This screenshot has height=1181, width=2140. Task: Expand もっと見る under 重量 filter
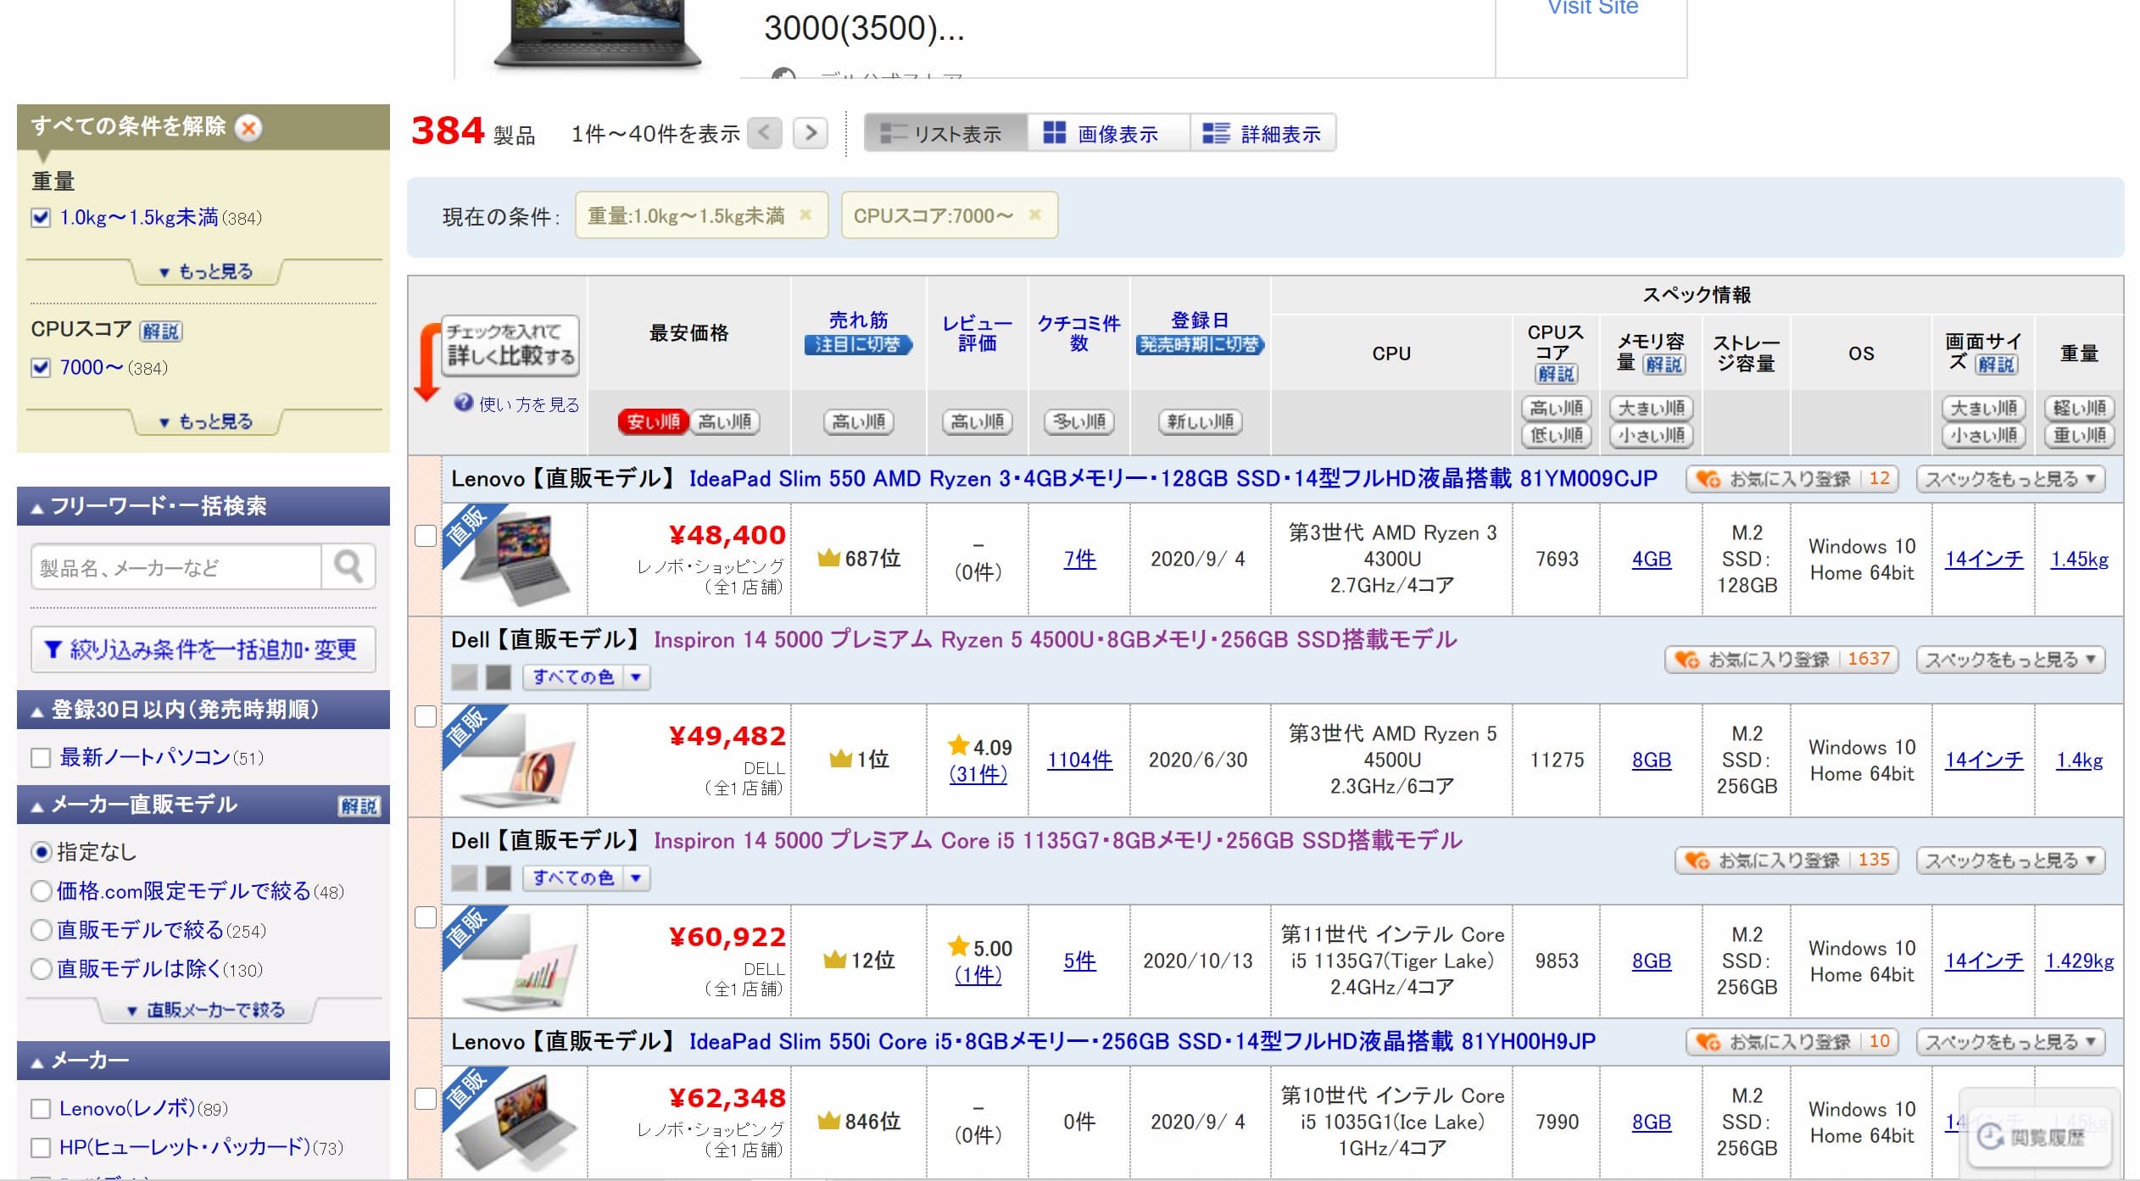pyautogui.click(x=207, y=272)
